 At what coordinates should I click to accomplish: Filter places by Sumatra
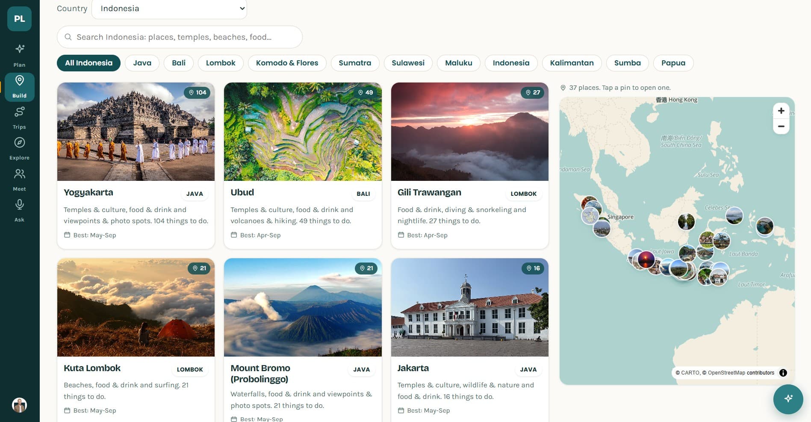355,63
